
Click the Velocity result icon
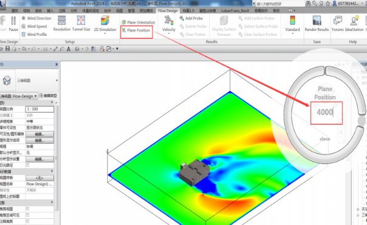[169, 20]
